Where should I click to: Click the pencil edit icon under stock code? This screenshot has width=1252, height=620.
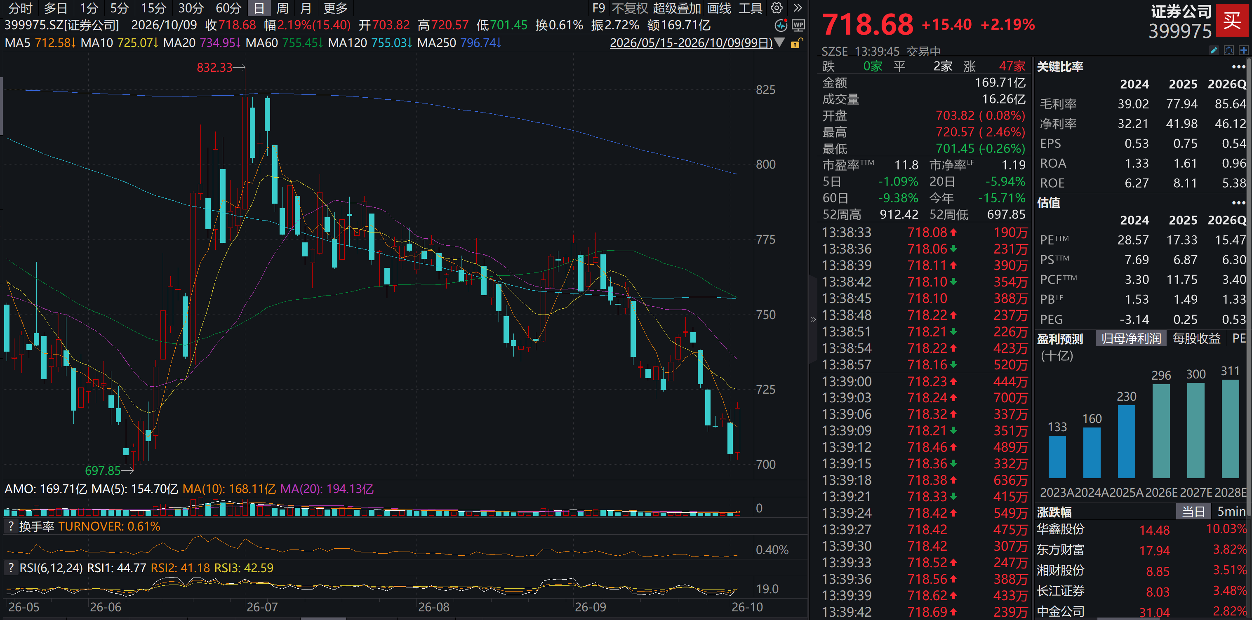(1214, 51)
